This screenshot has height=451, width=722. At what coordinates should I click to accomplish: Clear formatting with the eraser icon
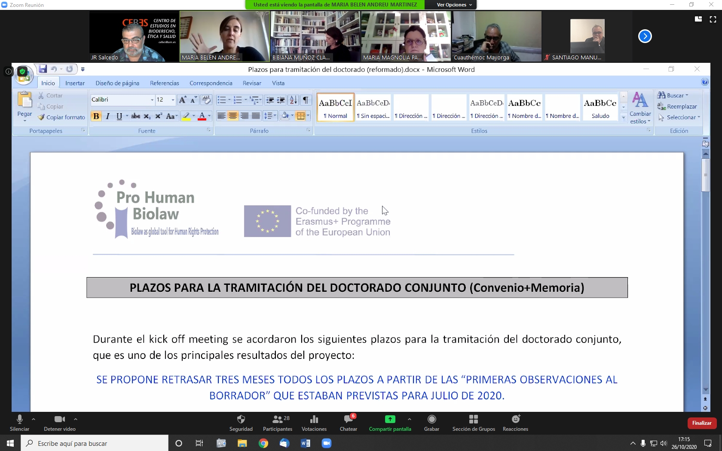coord(206,100)
